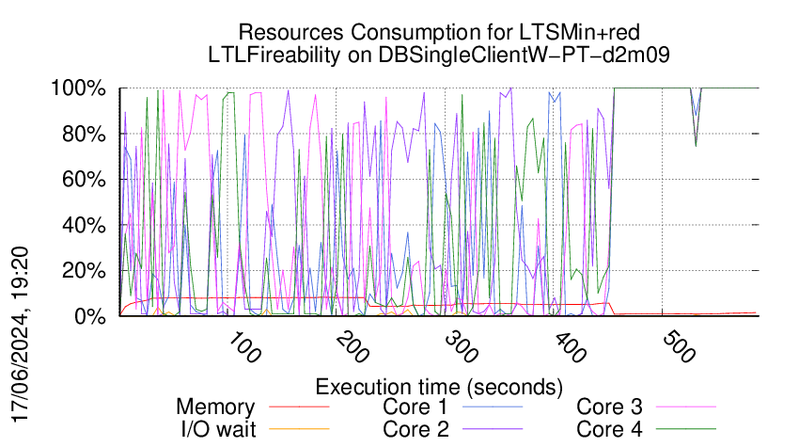Image resolution: width=799 pixels, height=447 pixels.
Task: Click the 100 x-axis tick label
Action: (x=243, y=347)
